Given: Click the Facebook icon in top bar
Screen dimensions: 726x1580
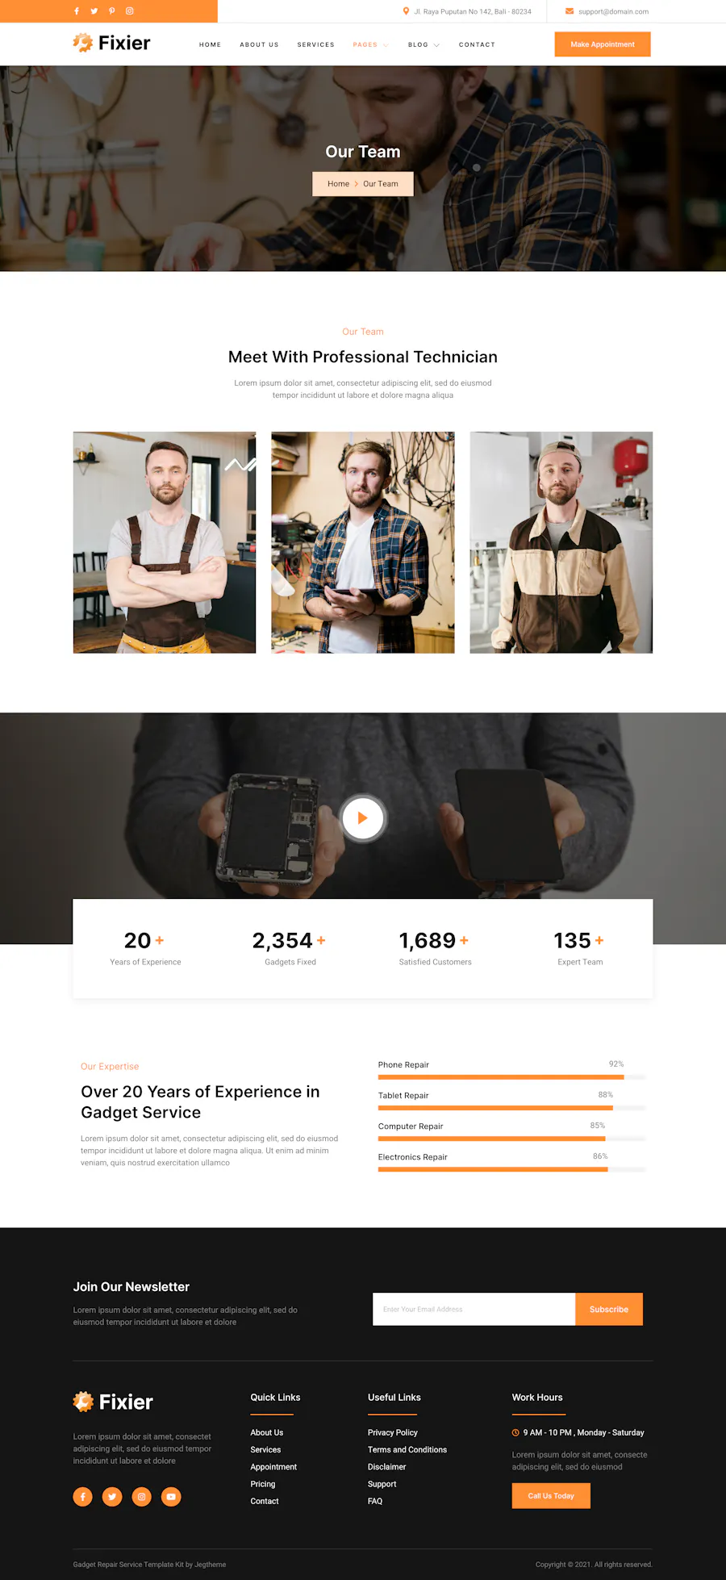Looking at the screenshot, I should pyautogui.click(x=77, y=11).
